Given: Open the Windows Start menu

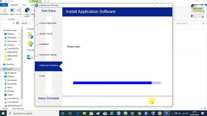Looking at the screenshot, I should 3,113.
